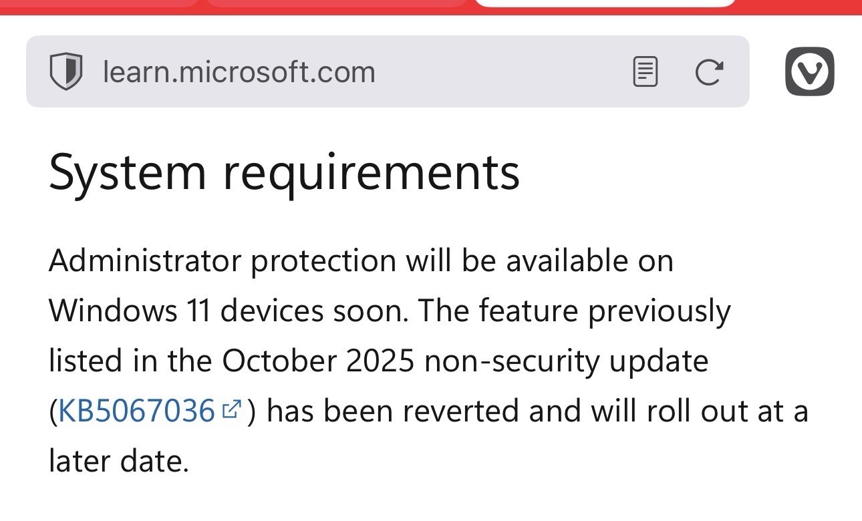Select the active white tab

(605, 3)
